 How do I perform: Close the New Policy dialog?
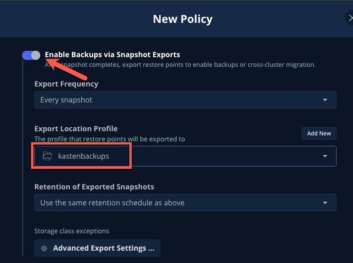(350, 18)
